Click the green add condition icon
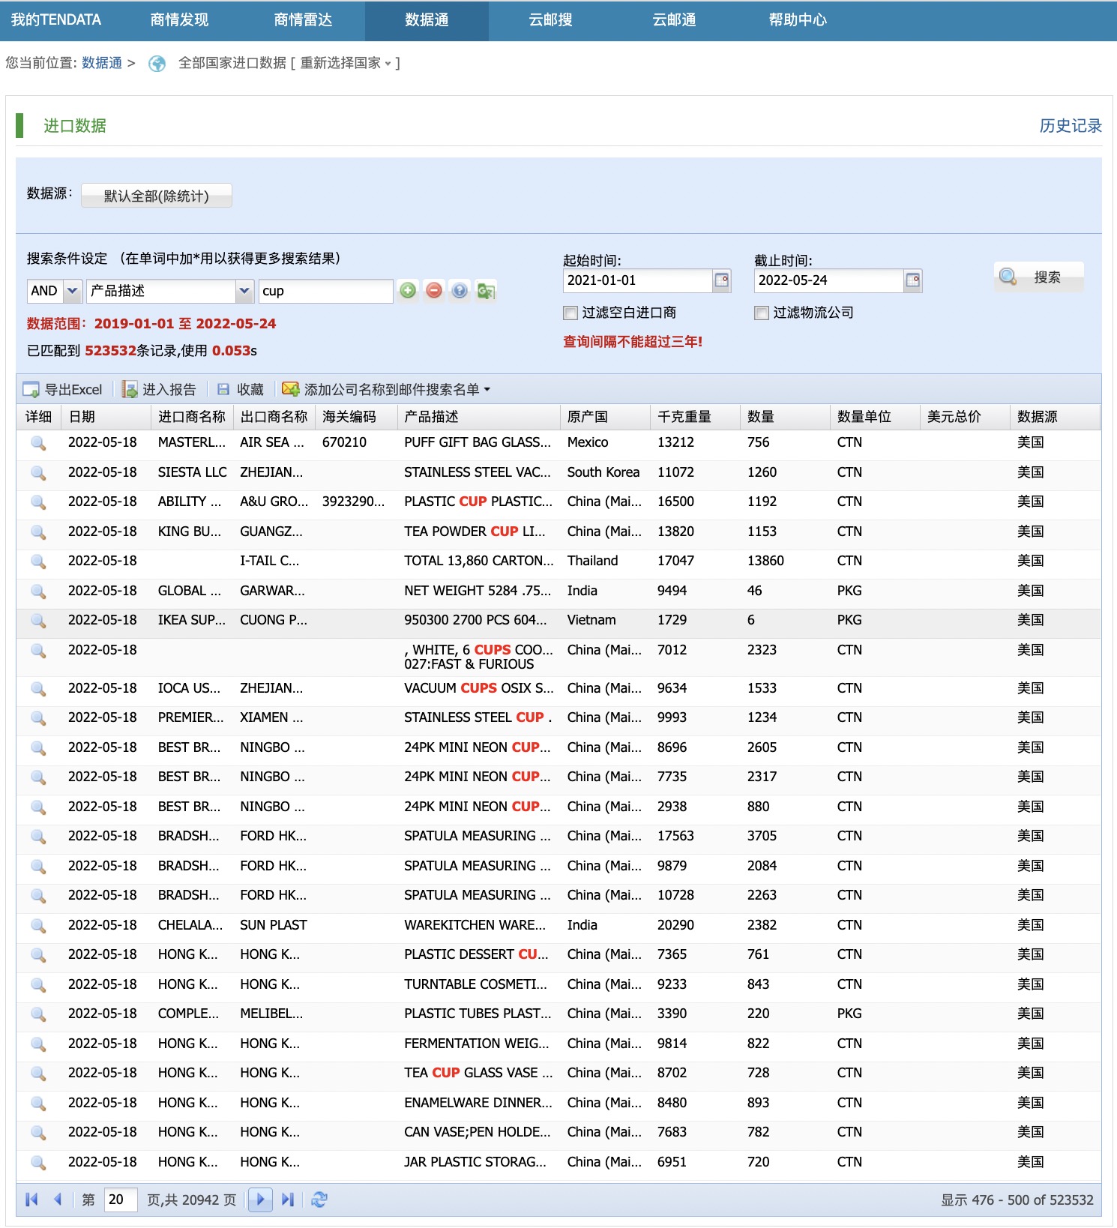This screenshot has height=1228, width=1117. click(408, 290)
